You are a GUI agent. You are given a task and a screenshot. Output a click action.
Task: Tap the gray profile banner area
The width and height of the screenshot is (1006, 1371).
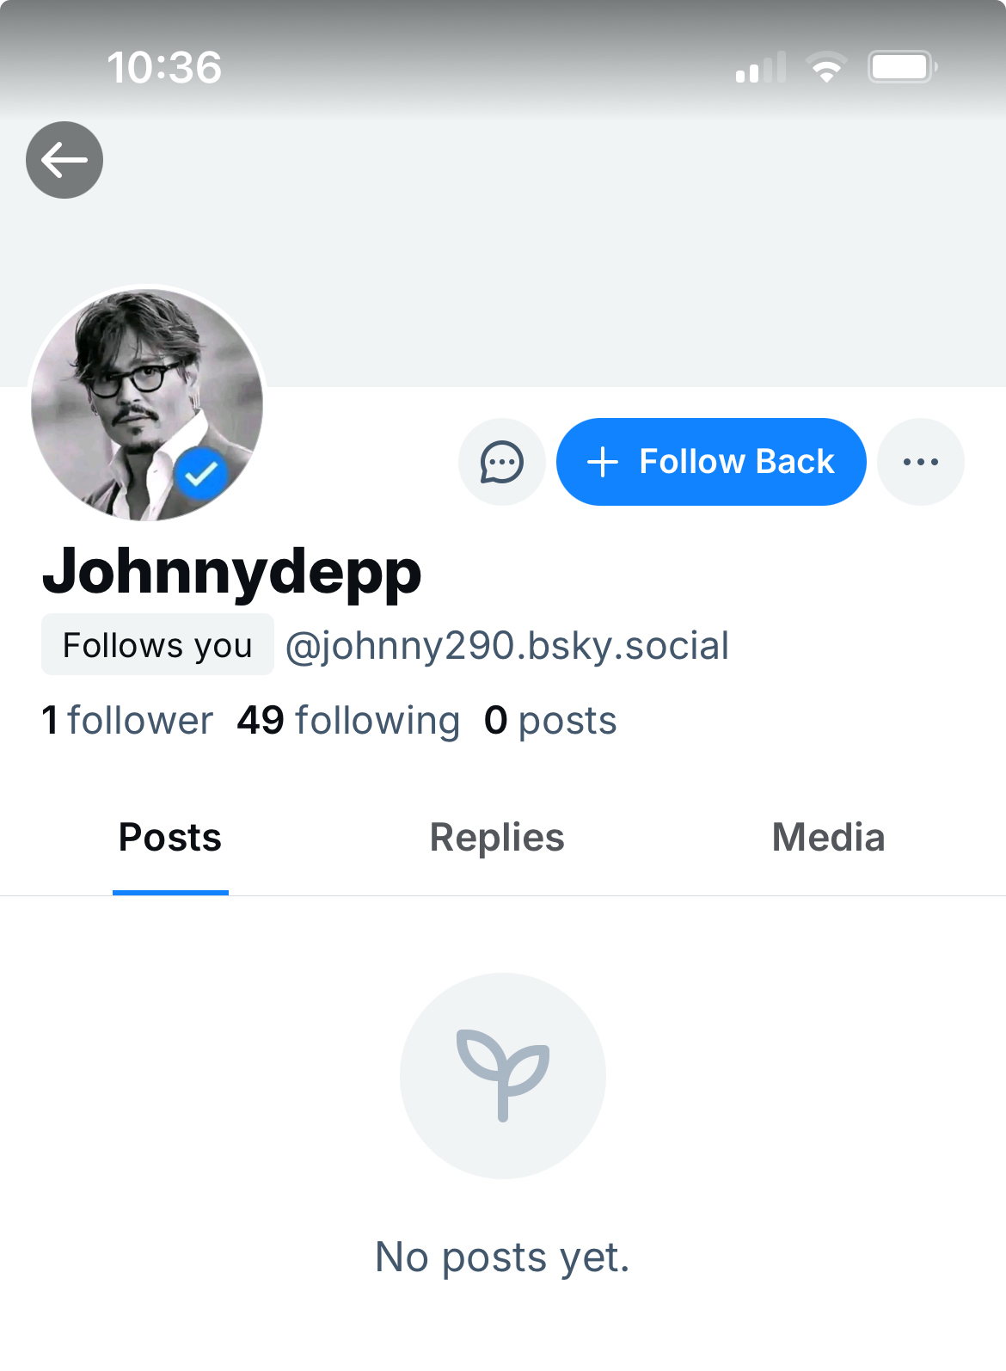[x=602, y=258]
